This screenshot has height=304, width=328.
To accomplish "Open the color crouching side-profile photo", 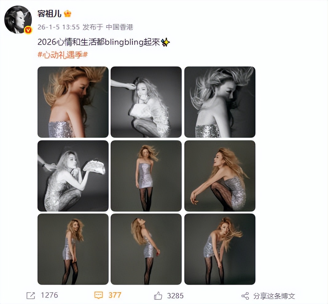I will point(220,176).
